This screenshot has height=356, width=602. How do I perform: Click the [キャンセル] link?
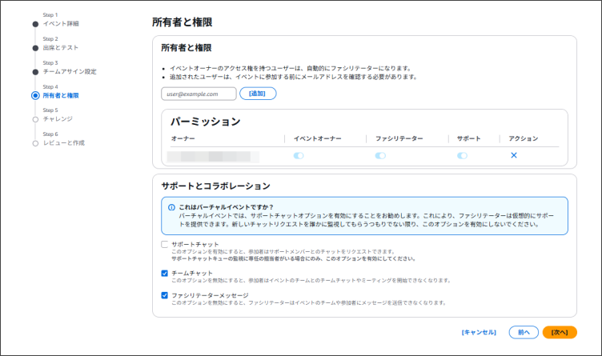point(479,332)
